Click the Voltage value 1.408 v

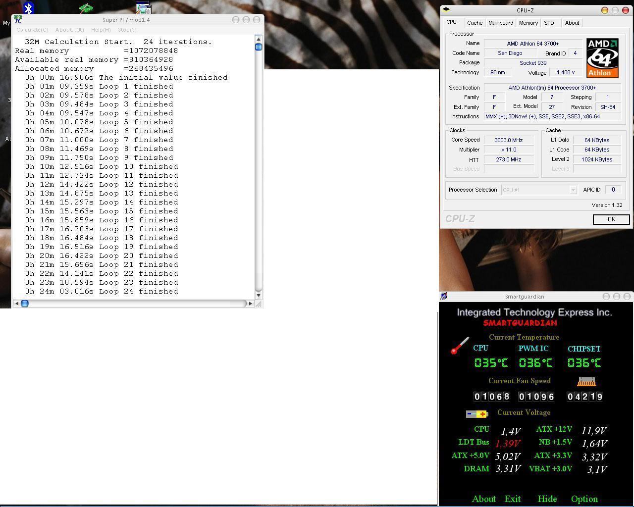point(566,72)
